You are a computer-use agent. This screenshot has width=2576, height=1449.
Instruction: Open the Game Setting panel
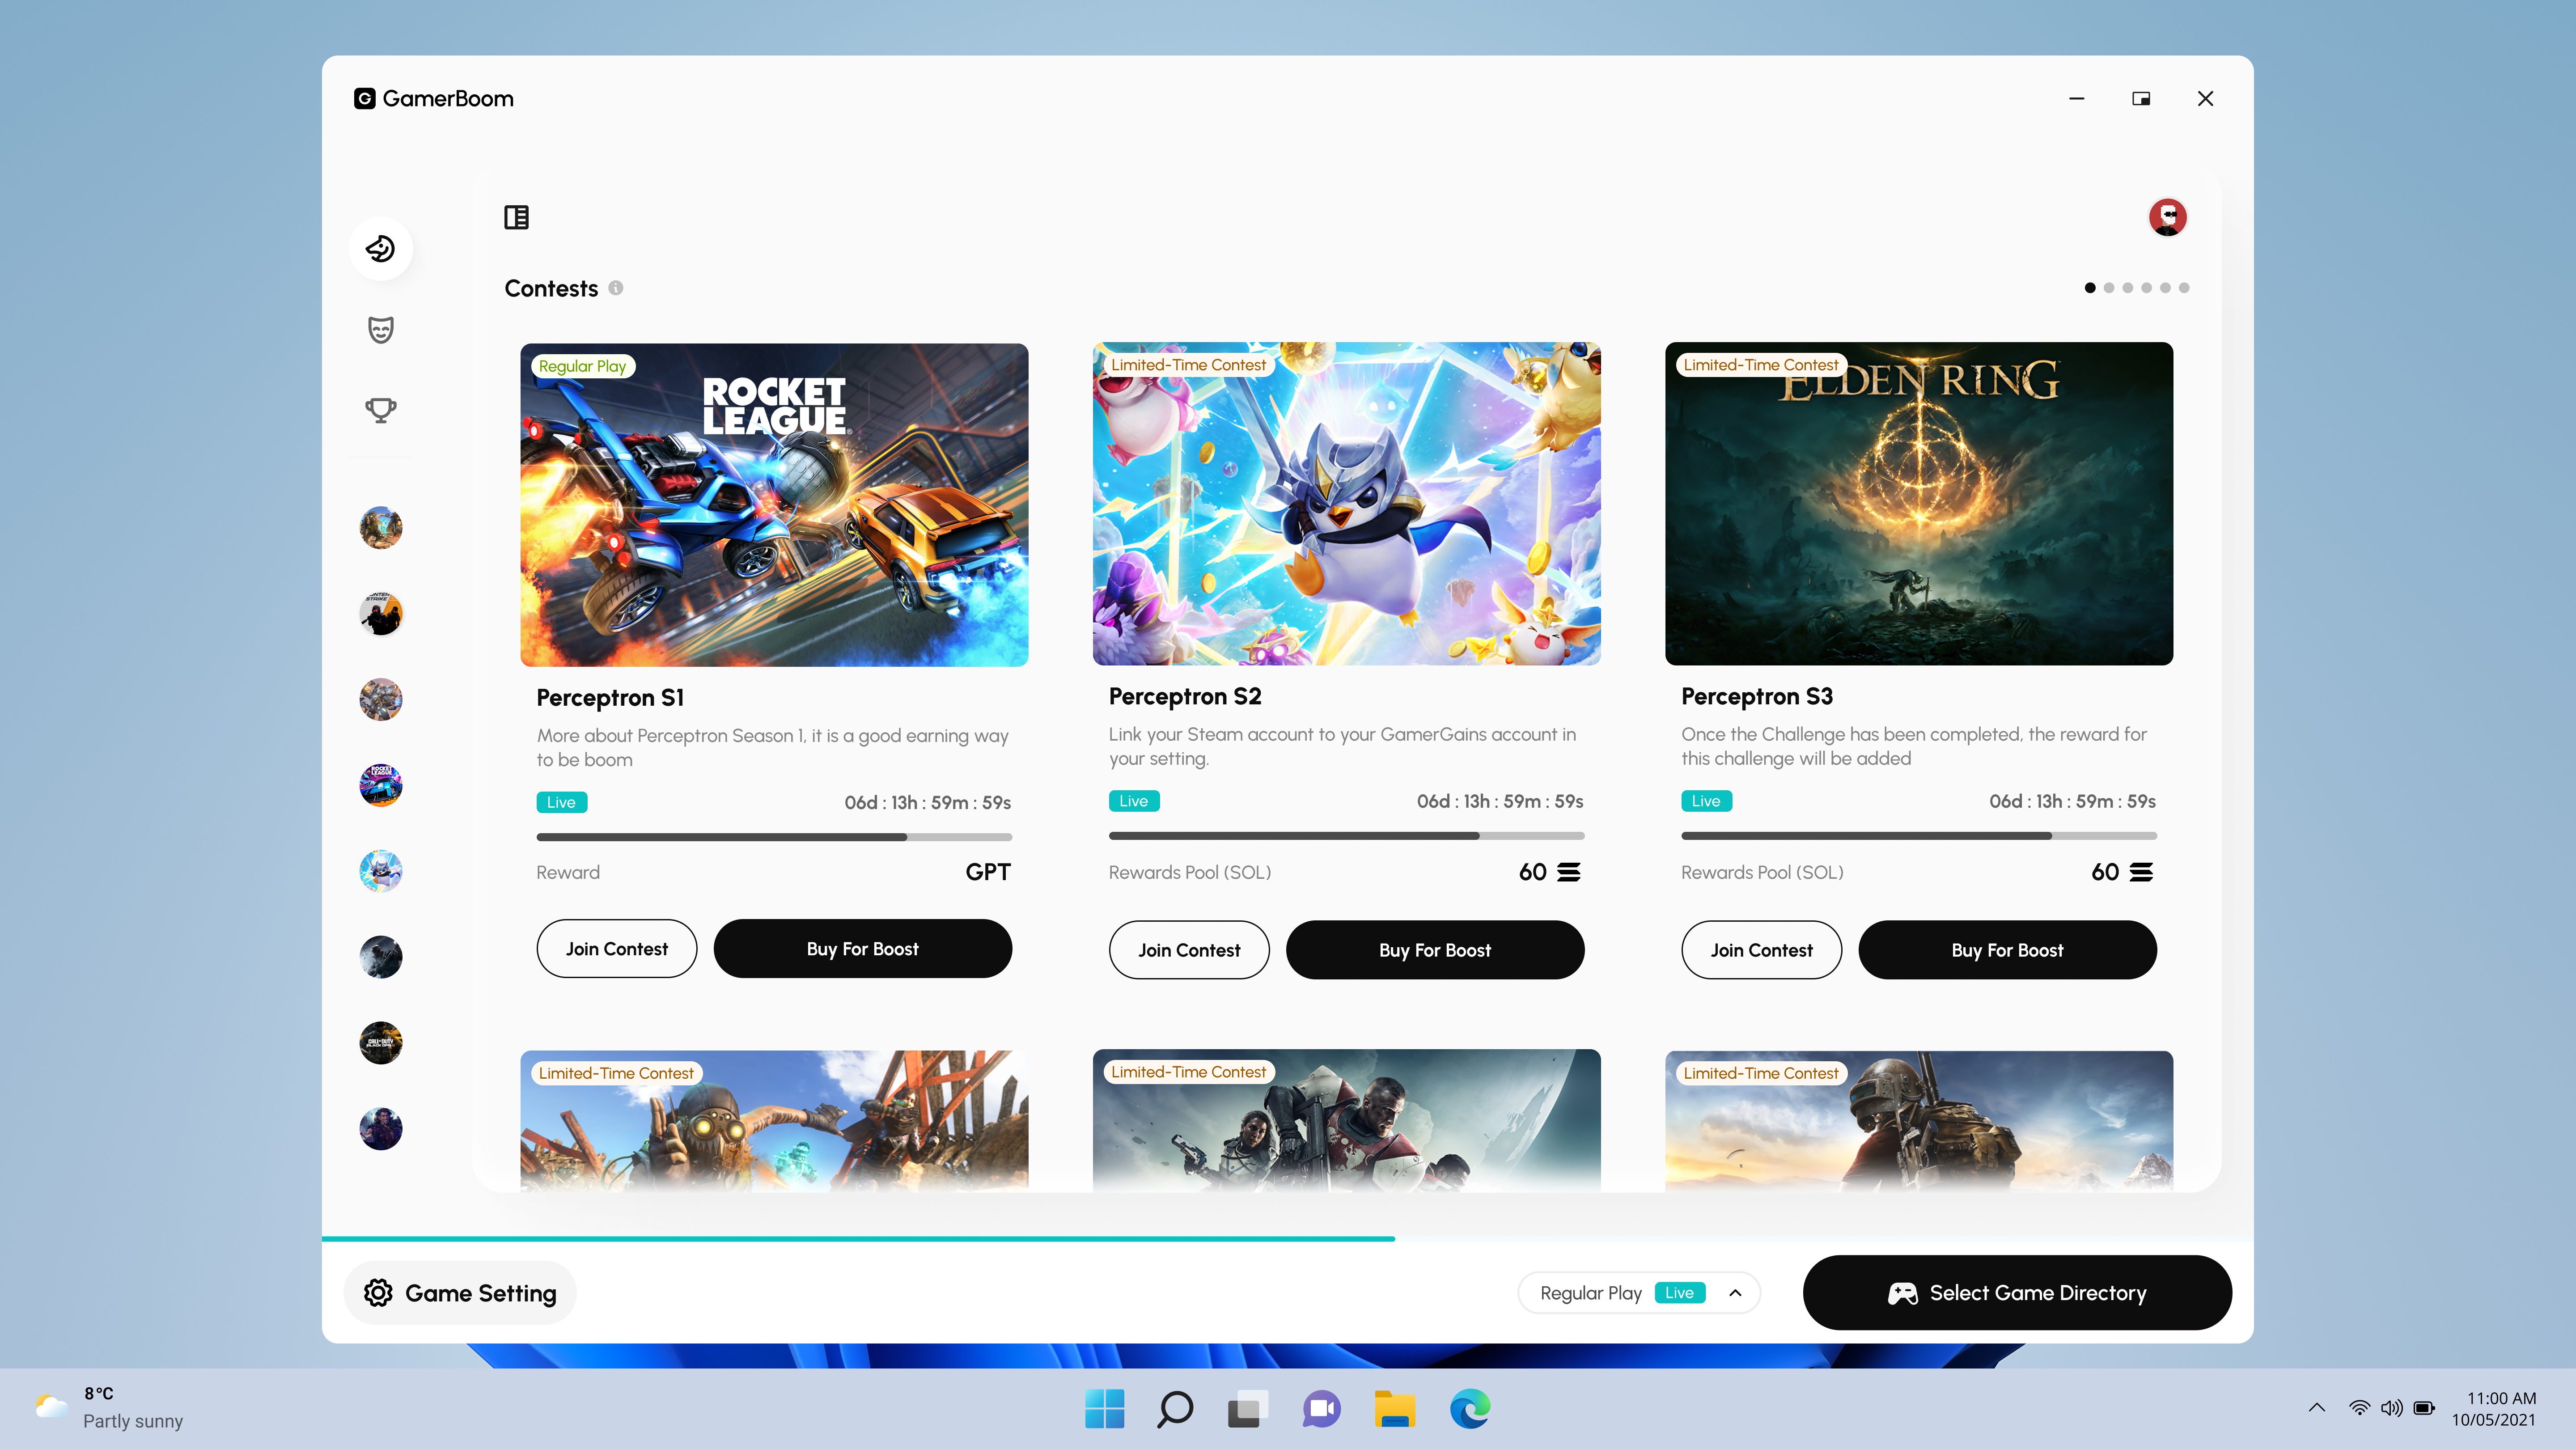[x=460, y=1293]
